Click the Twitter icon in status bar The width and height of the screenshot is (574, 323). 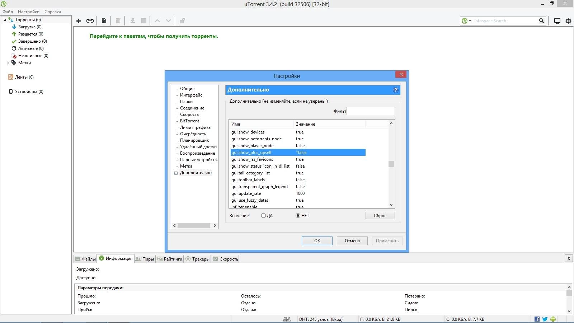(x=545, y=319)
